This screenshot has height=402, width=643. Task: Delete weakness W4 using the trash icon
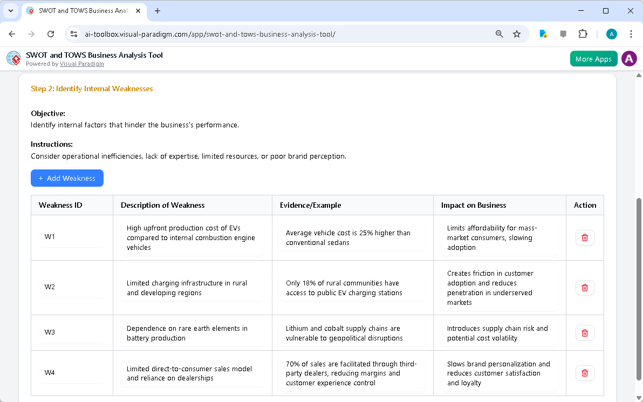585,373
